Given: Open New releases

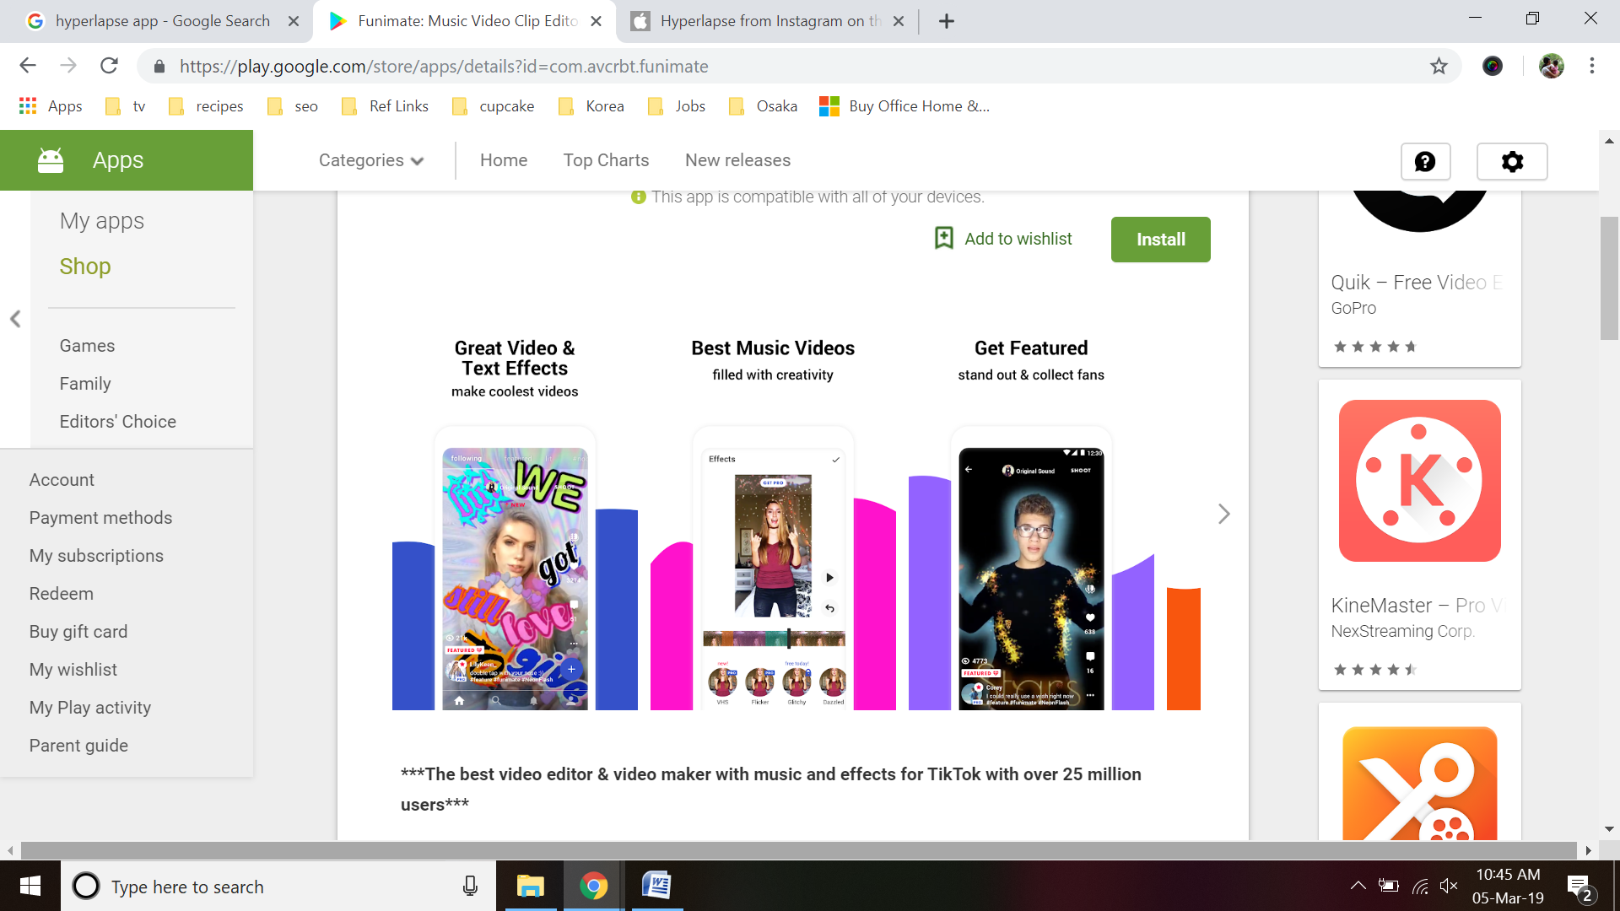Looking at the screenshot, I should 737,160.
